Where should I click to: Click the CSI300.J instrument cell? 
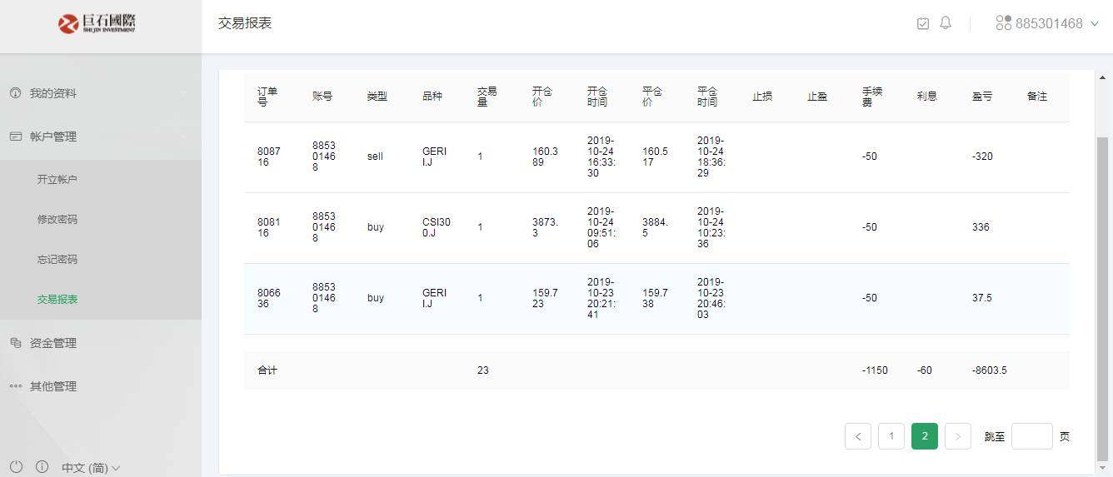point(436,227)
